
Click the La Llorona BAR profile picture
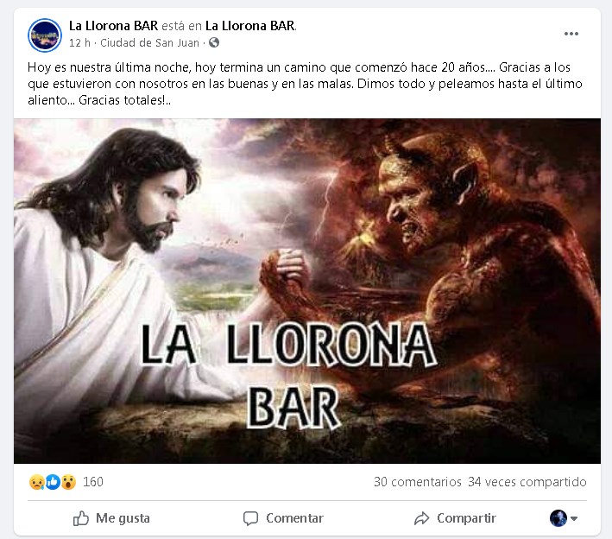(x=45, y=35)
